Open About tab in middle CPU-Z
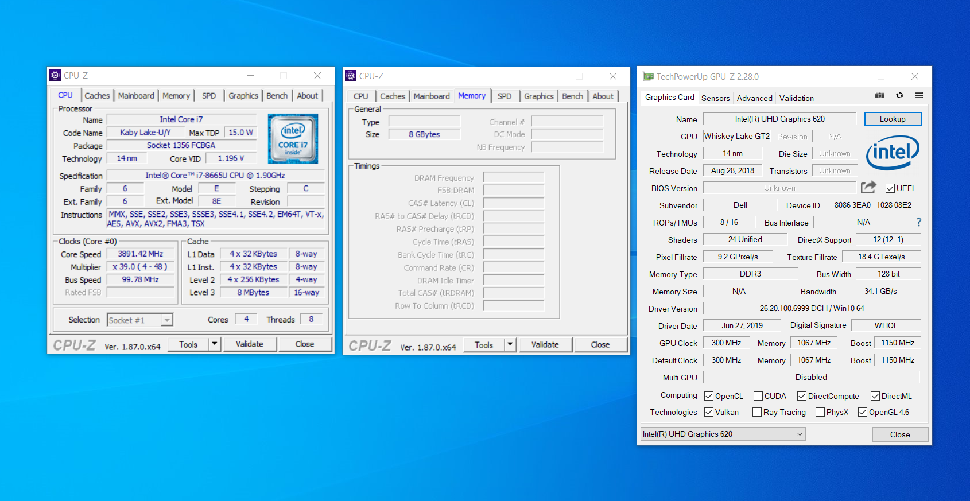This screenshot has width=970, height=501. point(603,96)
